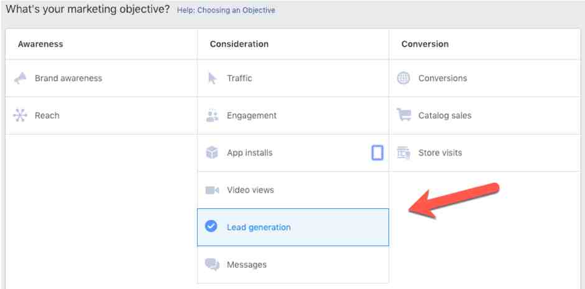Screen dimensions: 585x289
Task: Click the Store visits storefront icon
Action: [x=403, y=153]
